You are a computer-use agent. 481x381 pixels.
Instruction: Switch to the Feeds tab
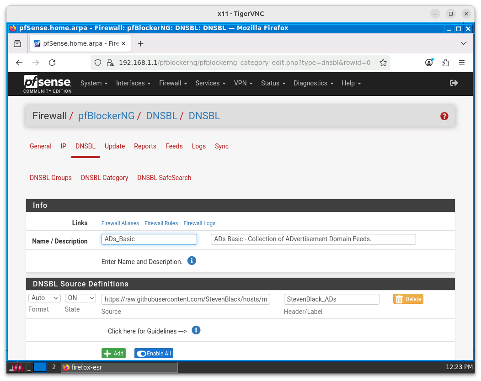174,146
